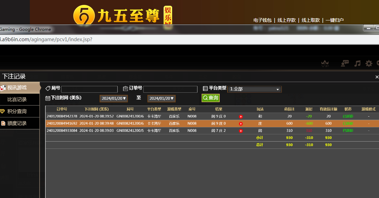Image resolution: width=379 pixels, height=198 pixels.
Task: Click into the 订单号 input field
Action: (x=170, y=89)
